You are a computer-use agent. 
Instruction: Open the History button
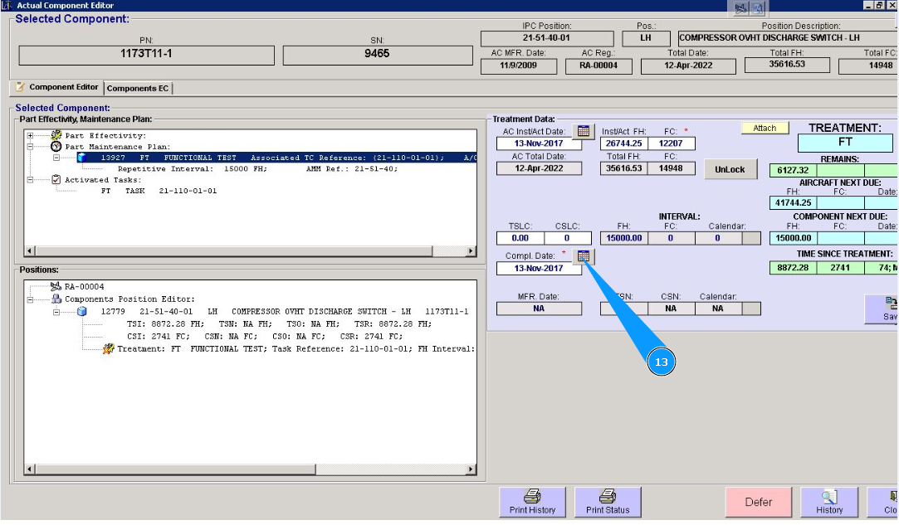coord(829,502)
